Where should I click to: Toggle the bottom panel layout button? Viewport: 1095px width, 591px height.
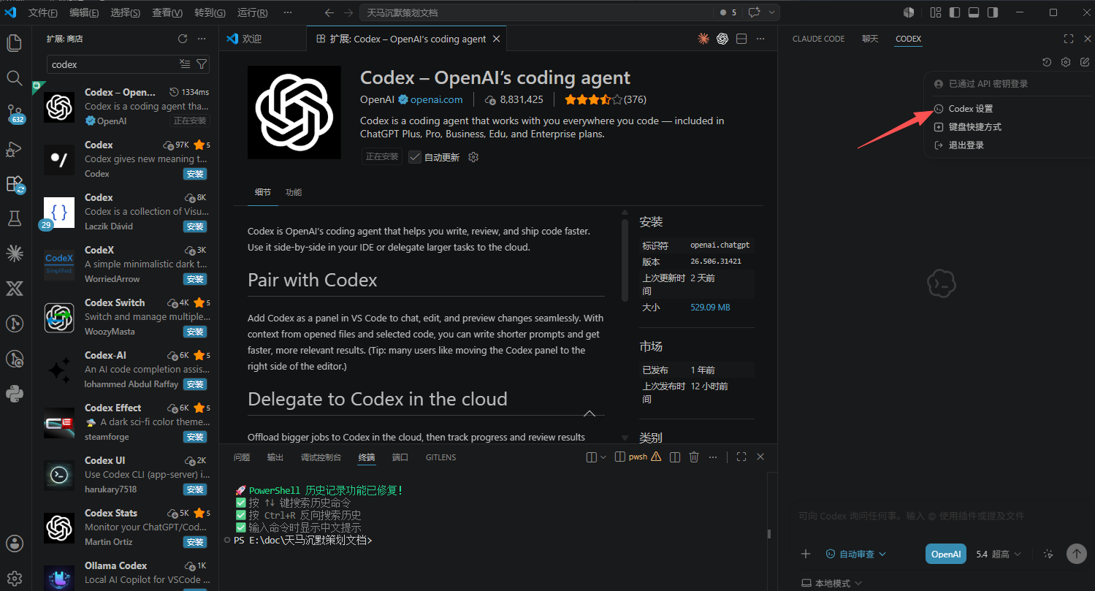click(x=974, y=12)
